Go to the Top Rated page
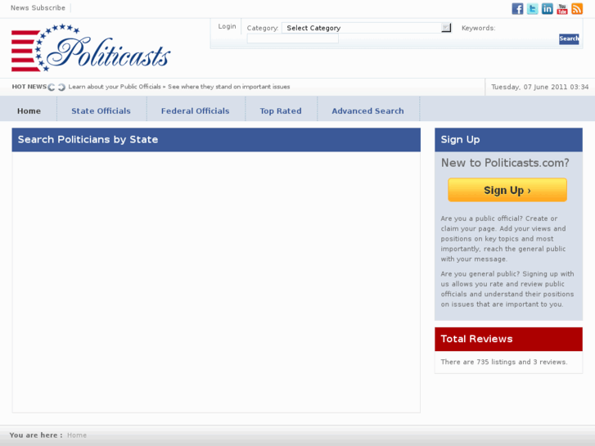595x446 pixels. tap(281, 110)
